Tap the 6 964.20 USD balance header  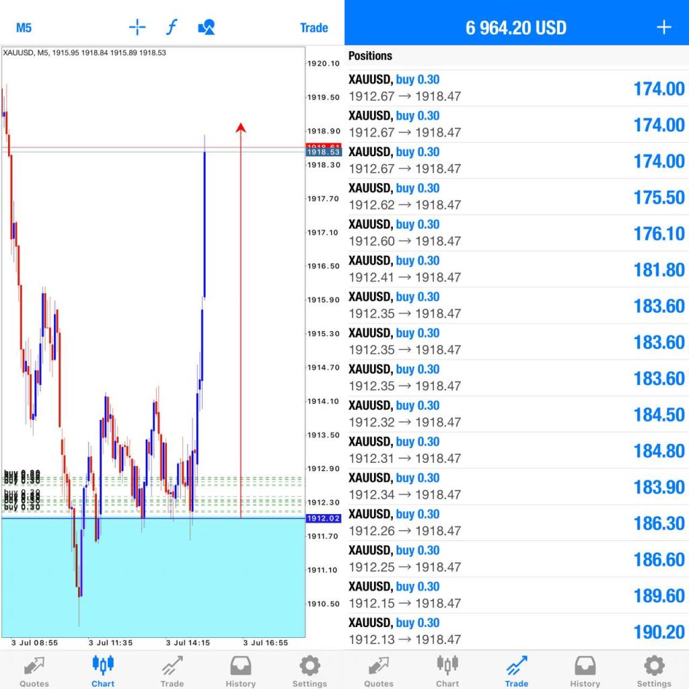coord(516,28)
